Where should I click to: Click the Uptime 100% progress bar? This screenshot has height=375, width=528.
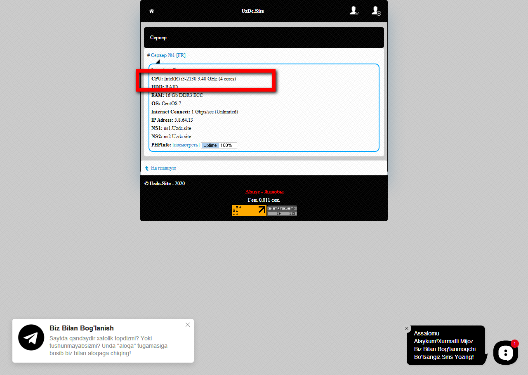(219, 145)
